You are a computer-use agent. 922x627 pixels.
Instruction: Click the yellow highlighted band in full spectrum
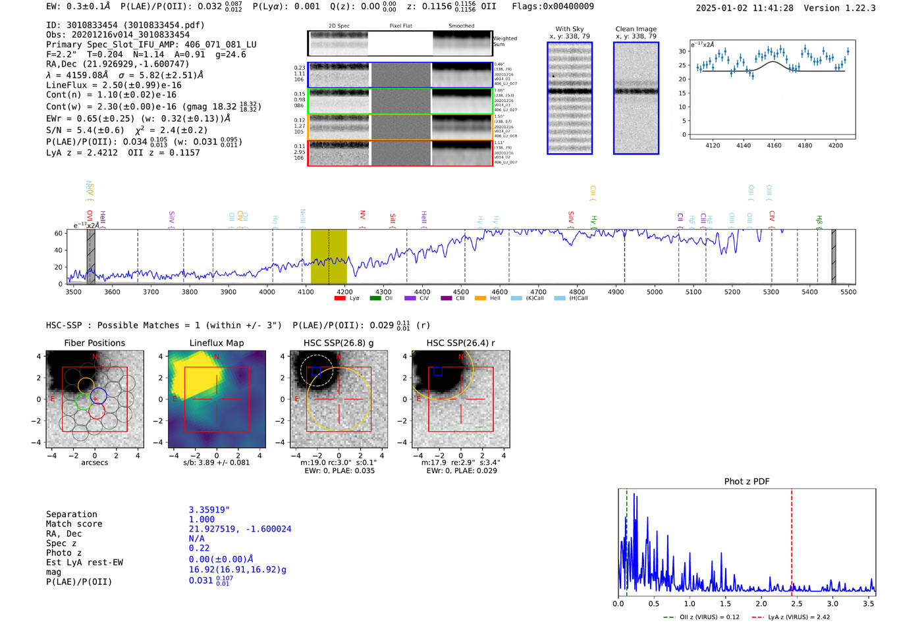point(329,257)
